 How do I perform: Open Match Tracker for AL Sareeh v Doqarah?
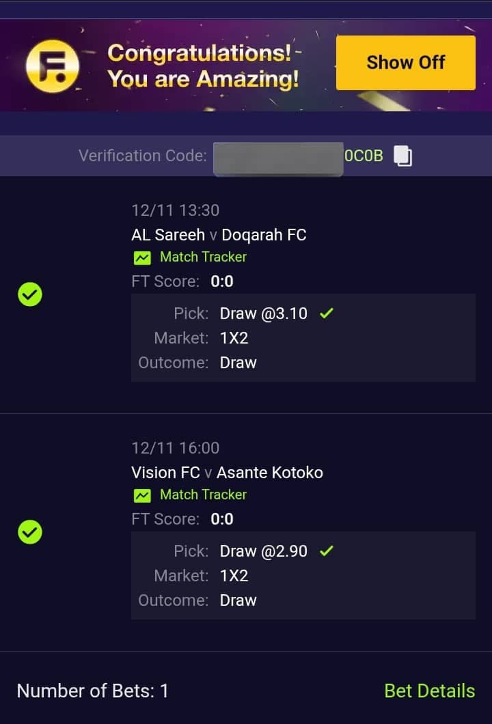click(189, 257)
